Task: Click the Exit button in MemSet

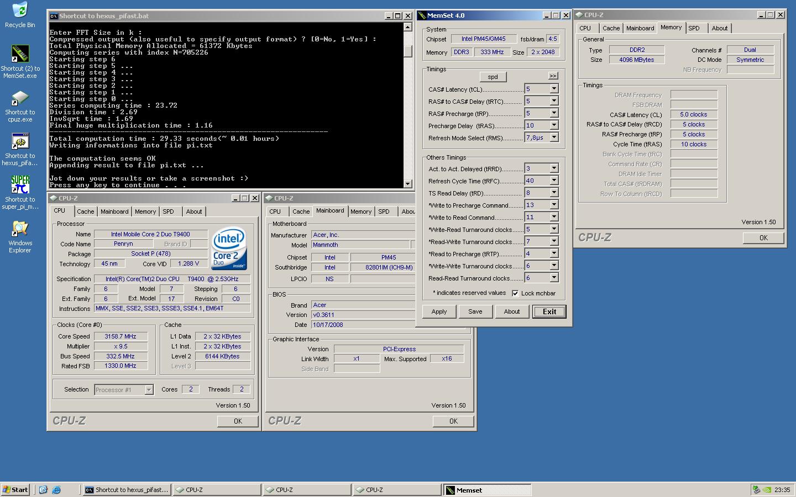Action: (549, 311)
